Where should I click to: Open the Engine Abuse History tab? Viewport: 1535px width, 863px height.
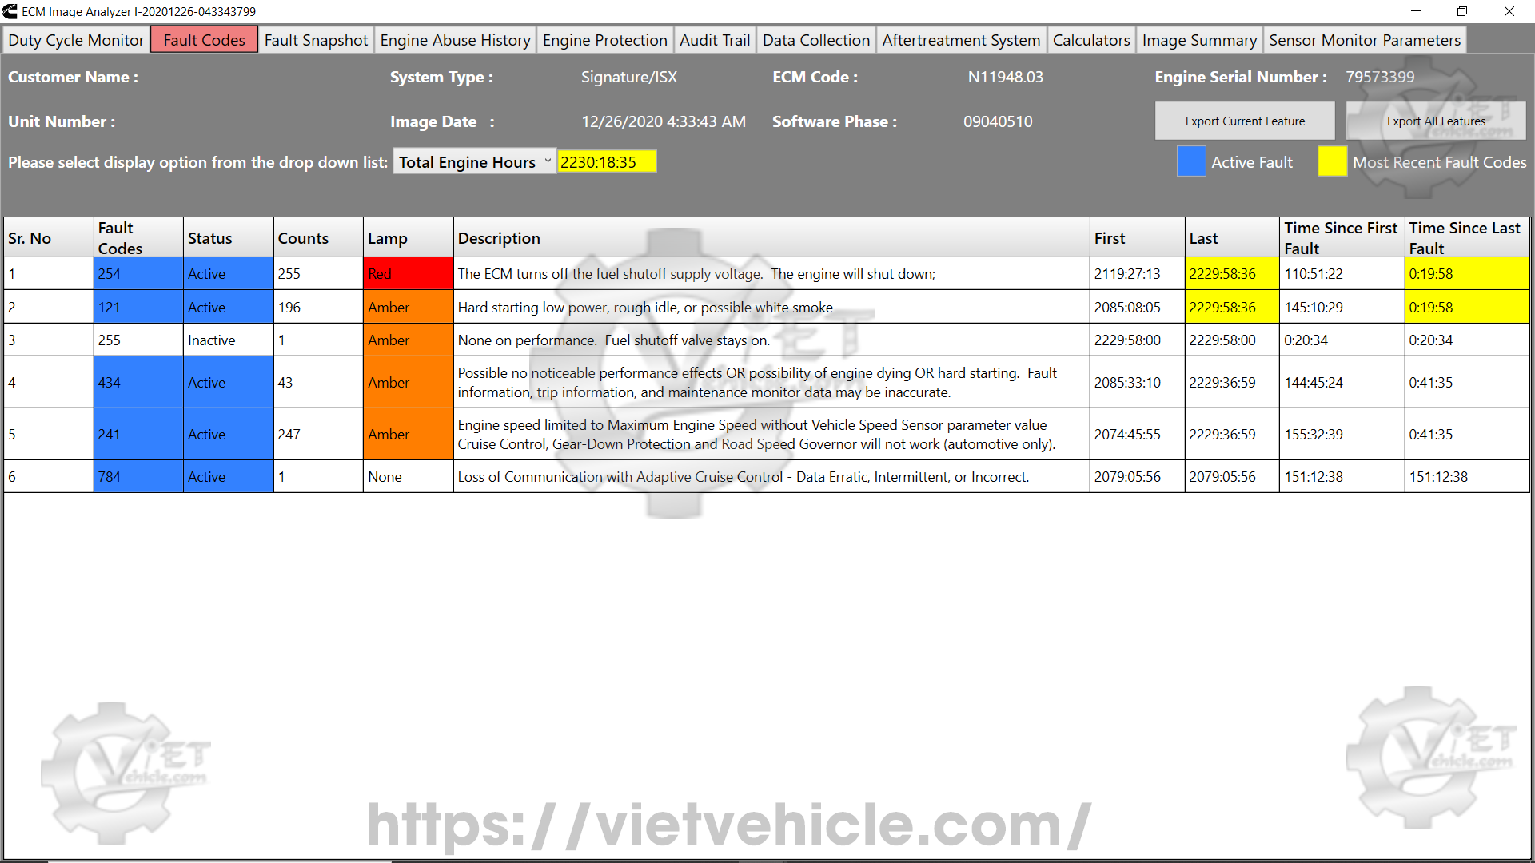455,40
